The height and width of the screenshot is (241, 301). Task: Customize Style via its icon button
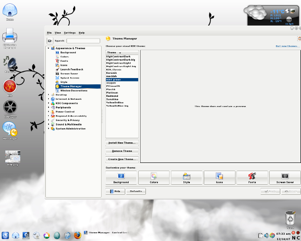186,178
